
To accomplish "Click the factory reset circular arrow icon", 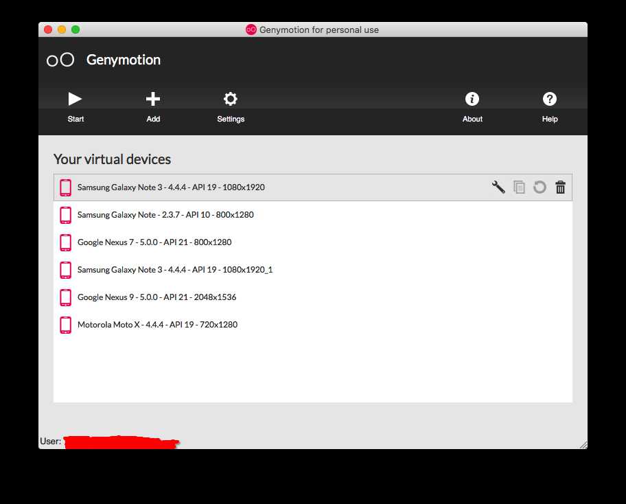I will (x=540, y=187).
